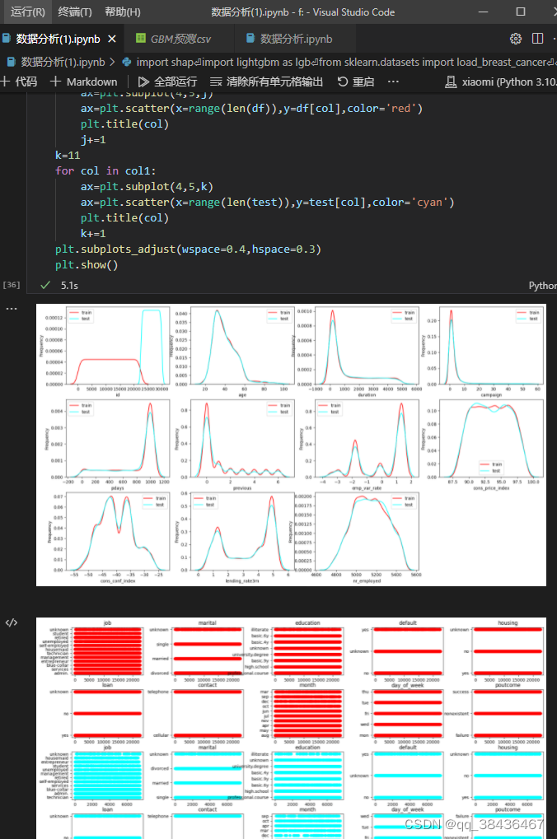Click the Python icon in breadcrumb

pyautogui.click(x=127, y=62)
